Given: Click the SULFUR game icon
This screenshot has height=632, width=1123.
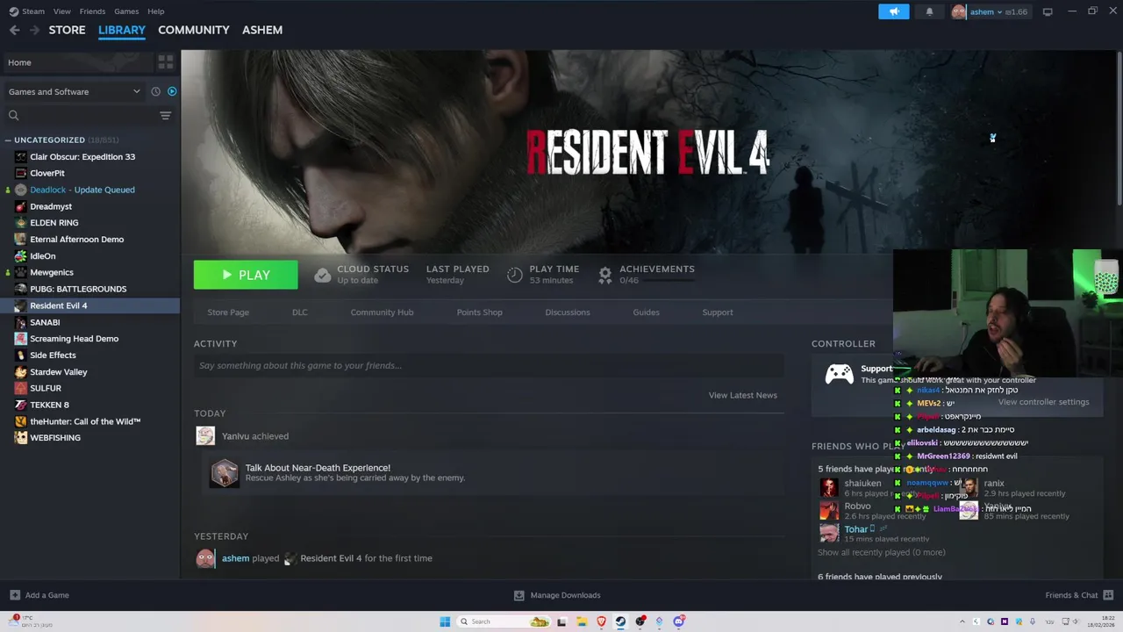Looking at the screenshot, I should (x=21, y=388).
